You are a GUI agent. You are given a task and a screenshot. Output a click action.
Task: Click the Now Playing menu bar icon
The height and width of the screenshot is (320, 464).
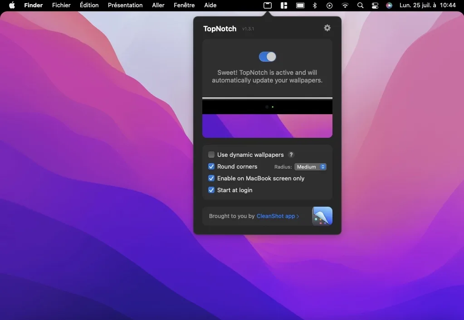click(329, 5)
